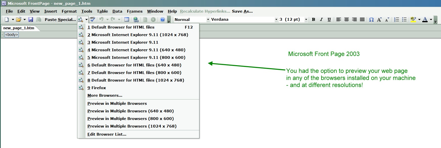The height and width of the screenshot is (148, 441).
Task: Open the Format menu
Action: (69, 11)
